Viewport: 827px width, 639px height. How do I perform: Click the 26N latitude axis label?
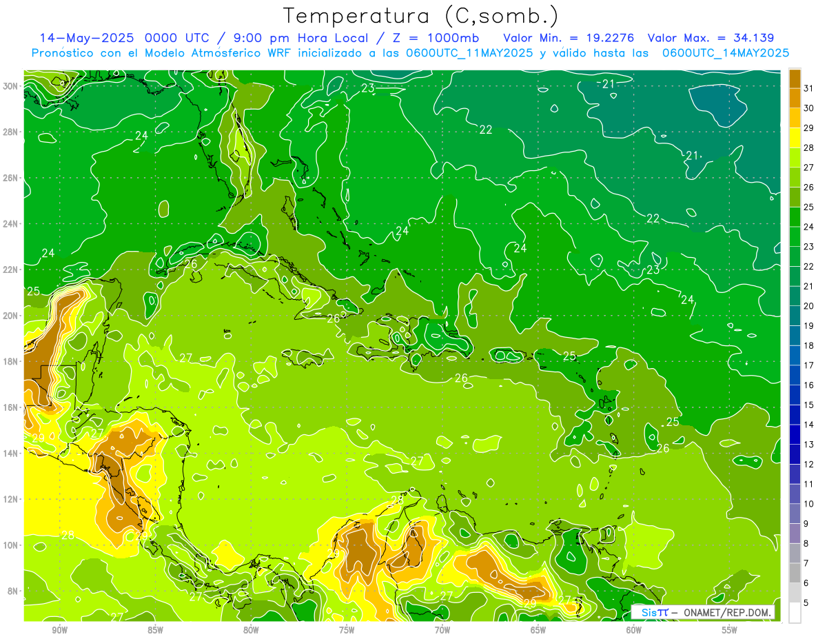(11, 178)
